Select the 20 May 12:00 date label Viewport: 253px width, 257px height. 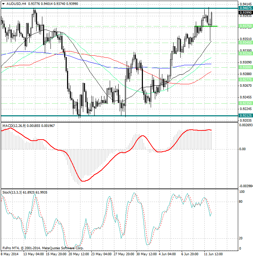tap(79, 254)
